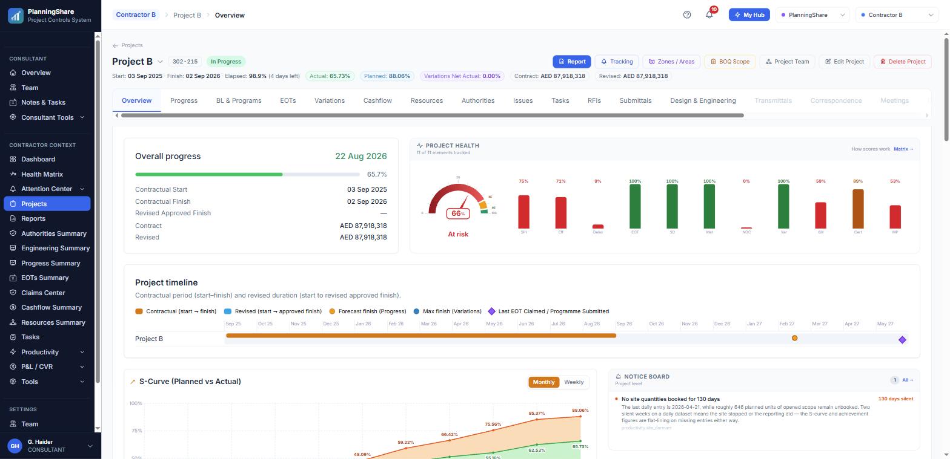Switch to the Cashflow tab

pos(377,100)
